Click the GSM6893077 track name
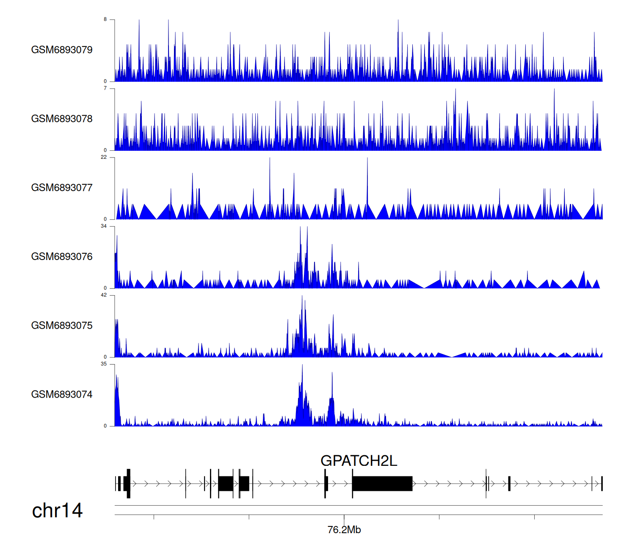 point(62,188)
